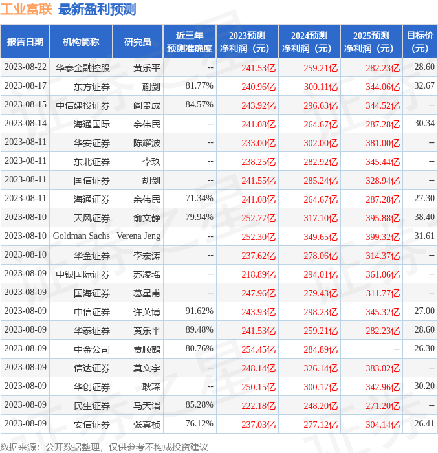Viewport: 438px width, 453px height.
Task: Click the 工业富联 title text
Action: (x=26, y=9)
